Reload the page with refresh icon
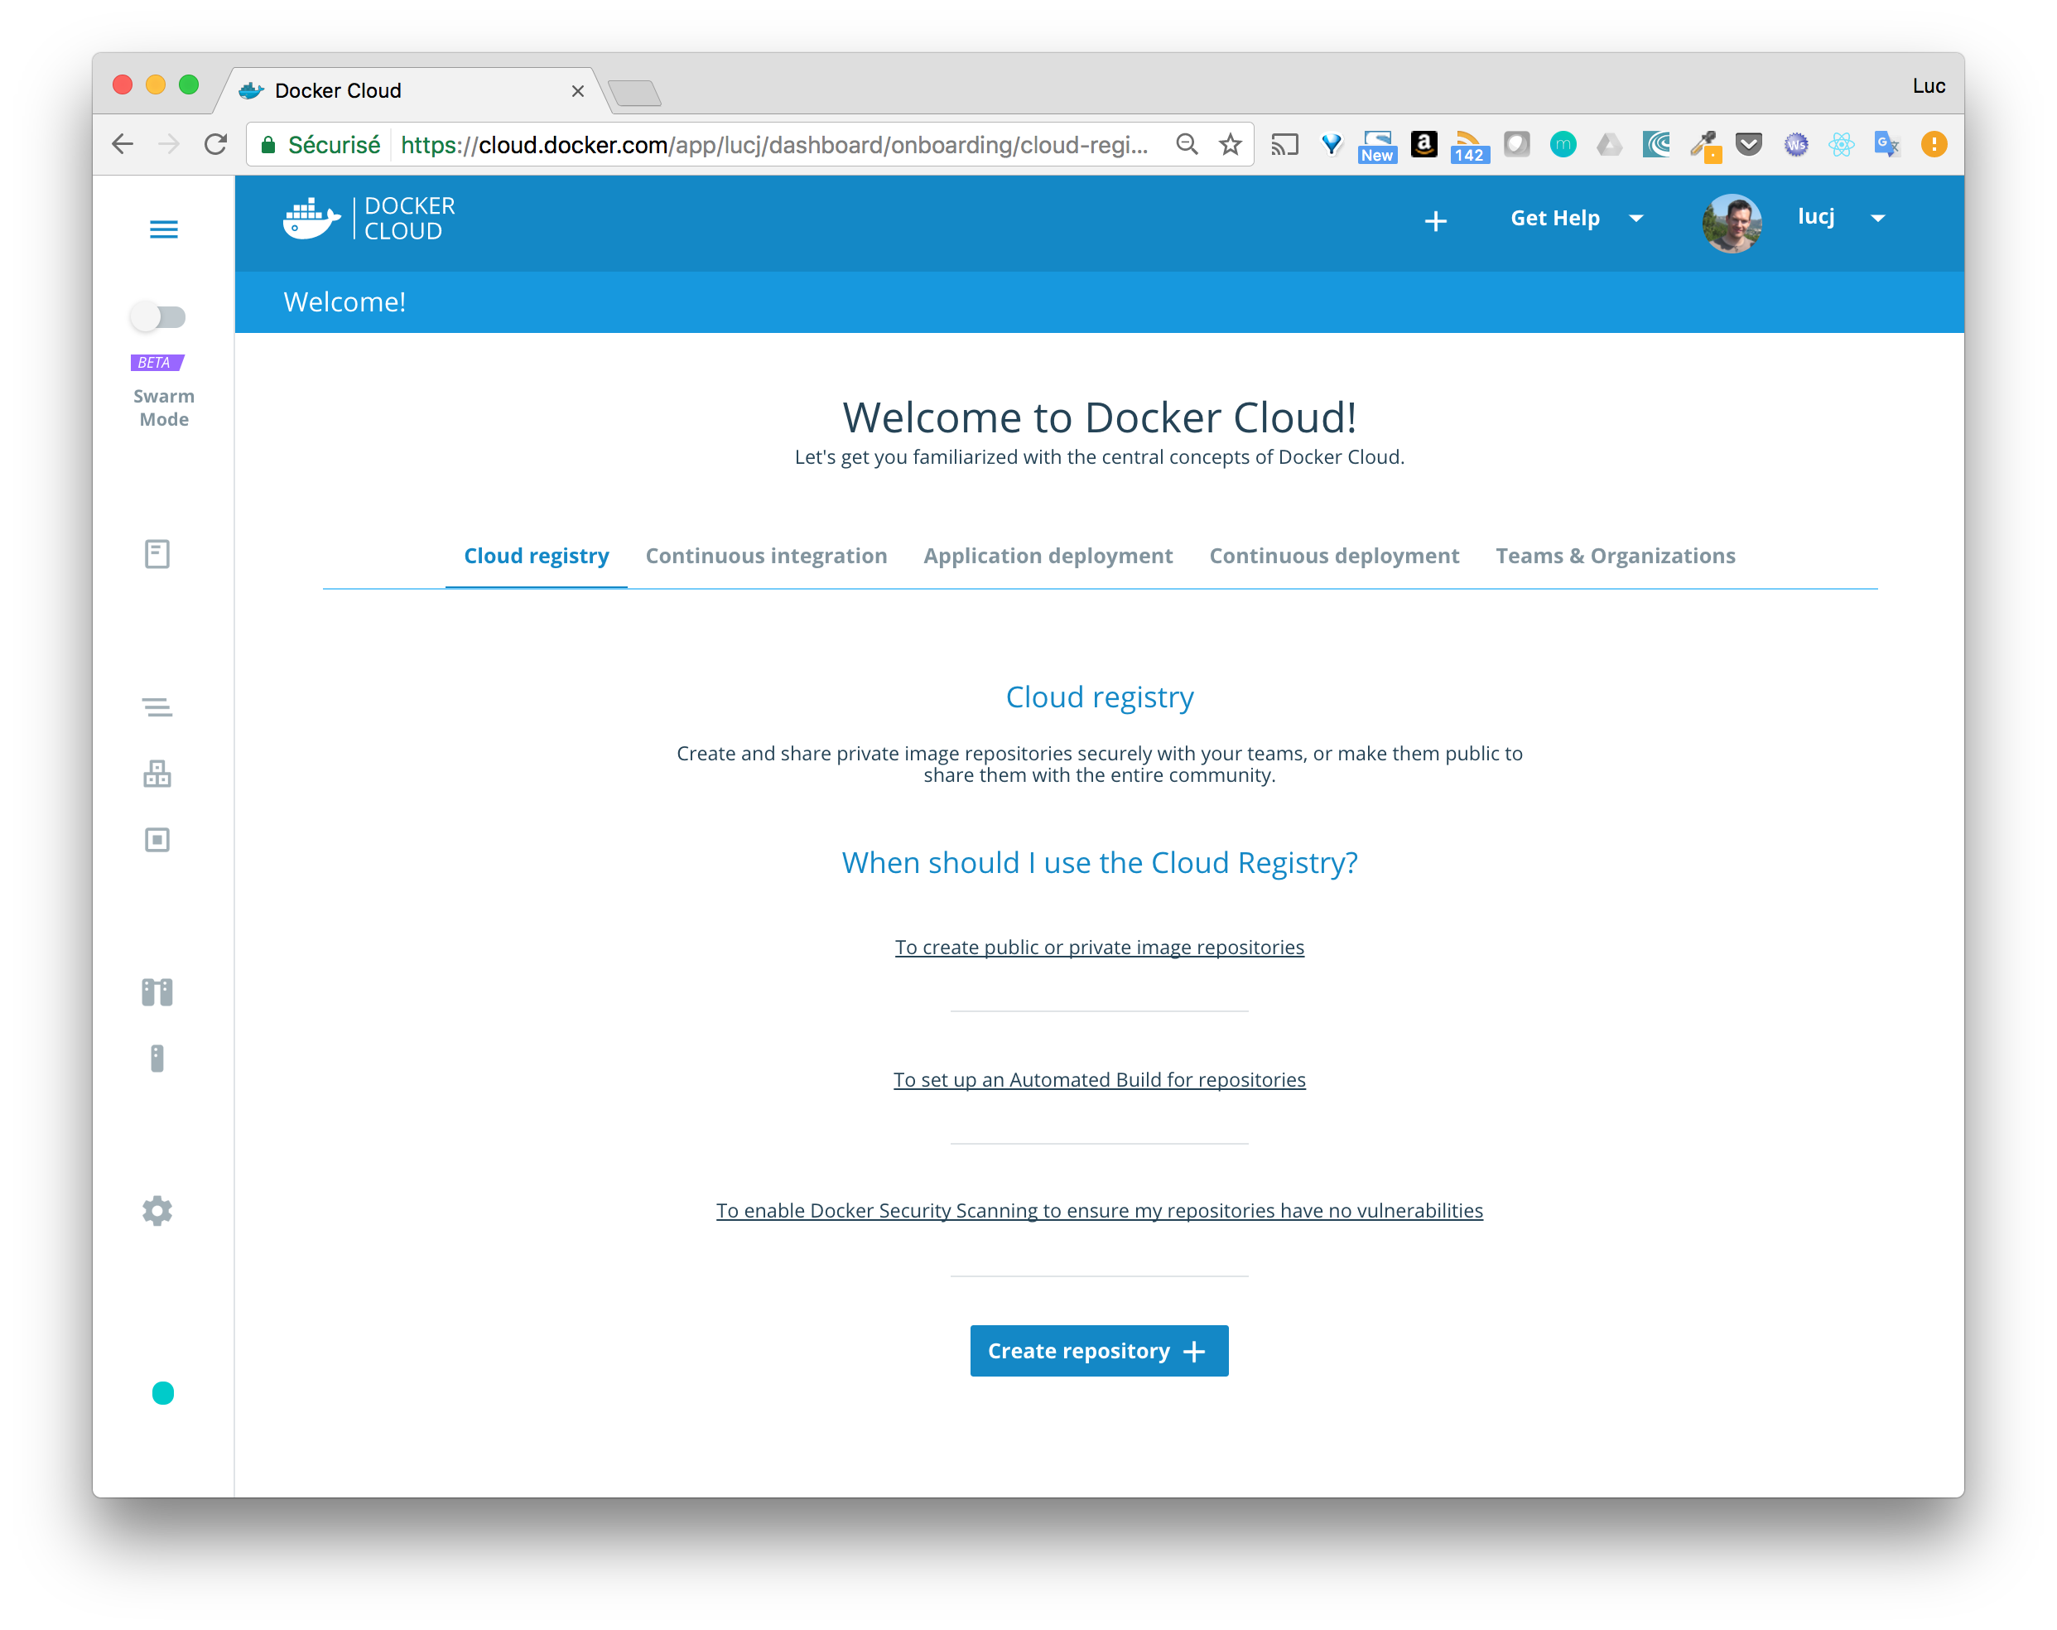Viewport: 2057px width, 1630px height. (x=215, y=145)
